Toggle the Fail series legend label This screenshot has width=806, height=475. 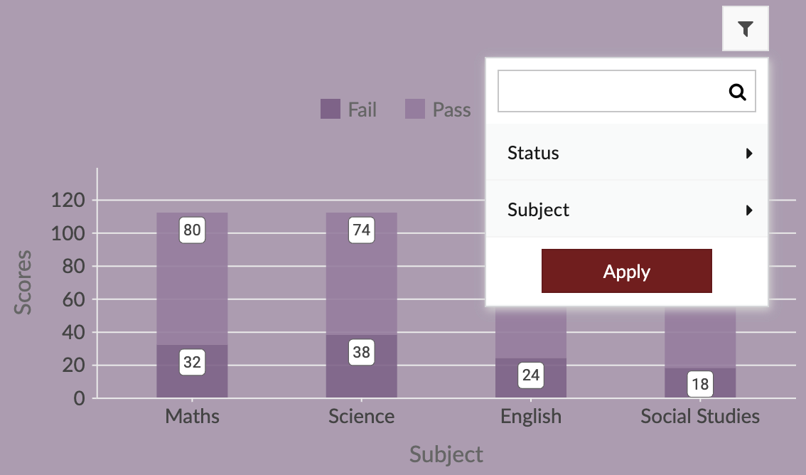[x=362, y=110]
